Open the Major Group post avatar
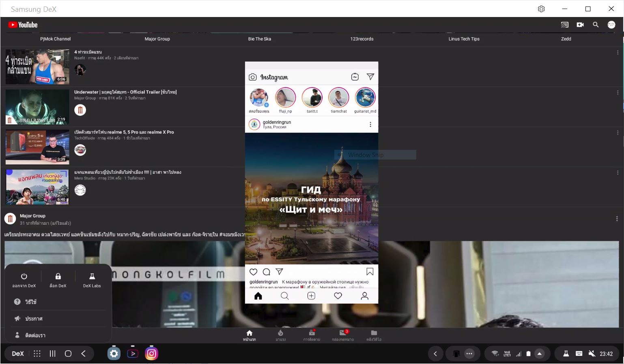Screen dimensions: 624x364 tap(10, 219)
